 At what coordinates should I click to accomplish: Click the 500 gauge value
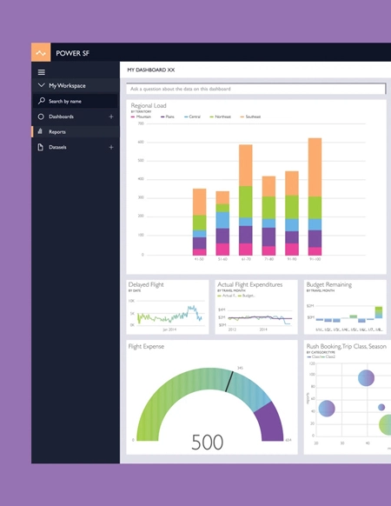pos(207,443)
